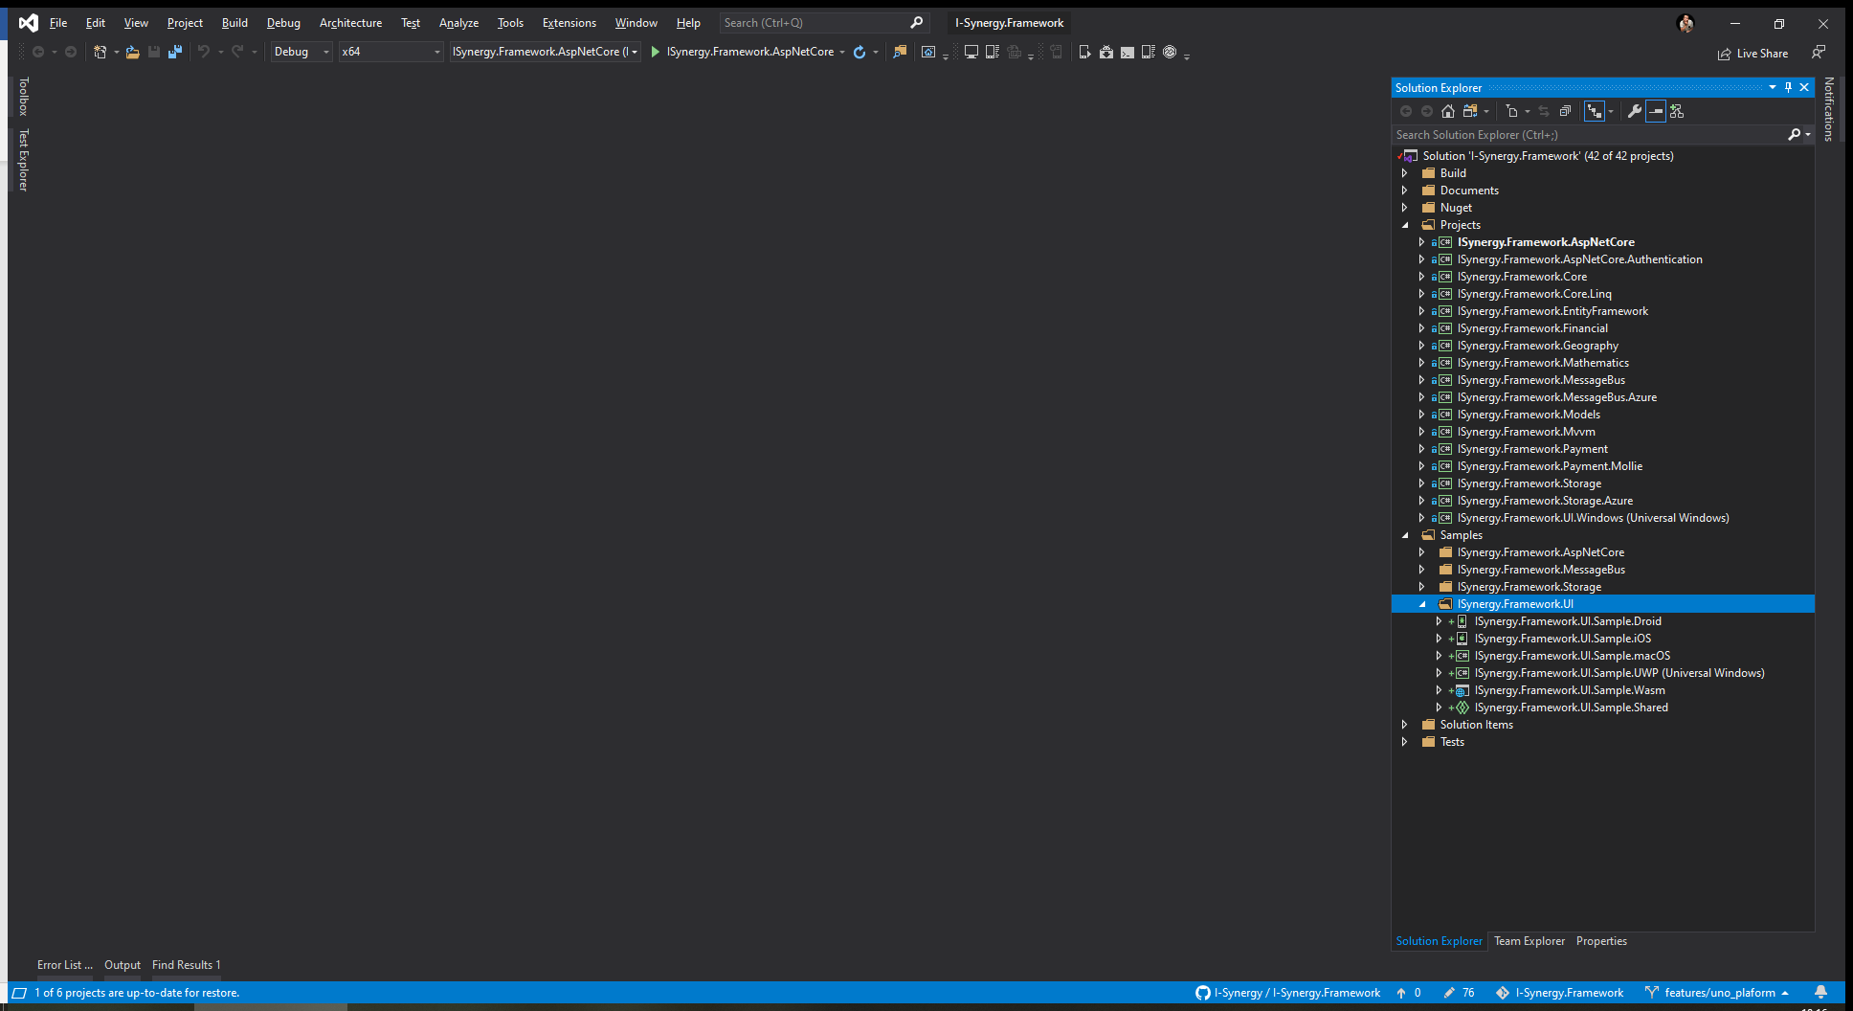Select ISynergy.Framework.Mvvm project
Viewport: 1853px width, 1011px height.
(1526, 432)
